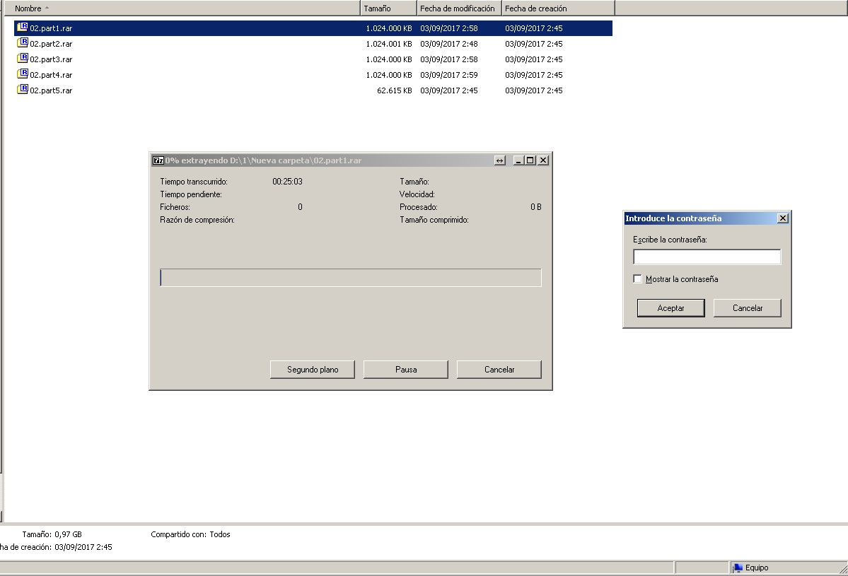Screen dimensions: 848x576
Task: Confirm the password with Aceptar
Action: [670, 308]
